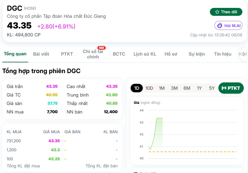The width and height of the screenshot is (248, 173).
Task: Click bid price 43.35 in order book
Action: pos(54,141)
